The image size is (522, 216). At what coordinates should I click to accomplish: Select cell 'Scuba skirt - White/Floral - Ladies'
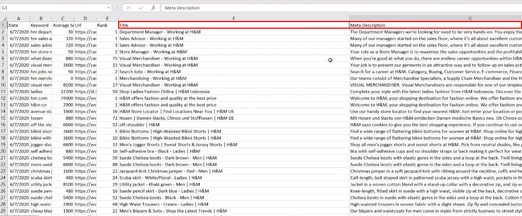point(234,177)
